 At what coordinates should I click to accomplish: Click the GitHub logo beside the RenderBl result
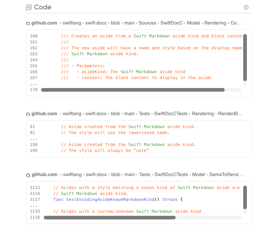[x=28, y=114]
